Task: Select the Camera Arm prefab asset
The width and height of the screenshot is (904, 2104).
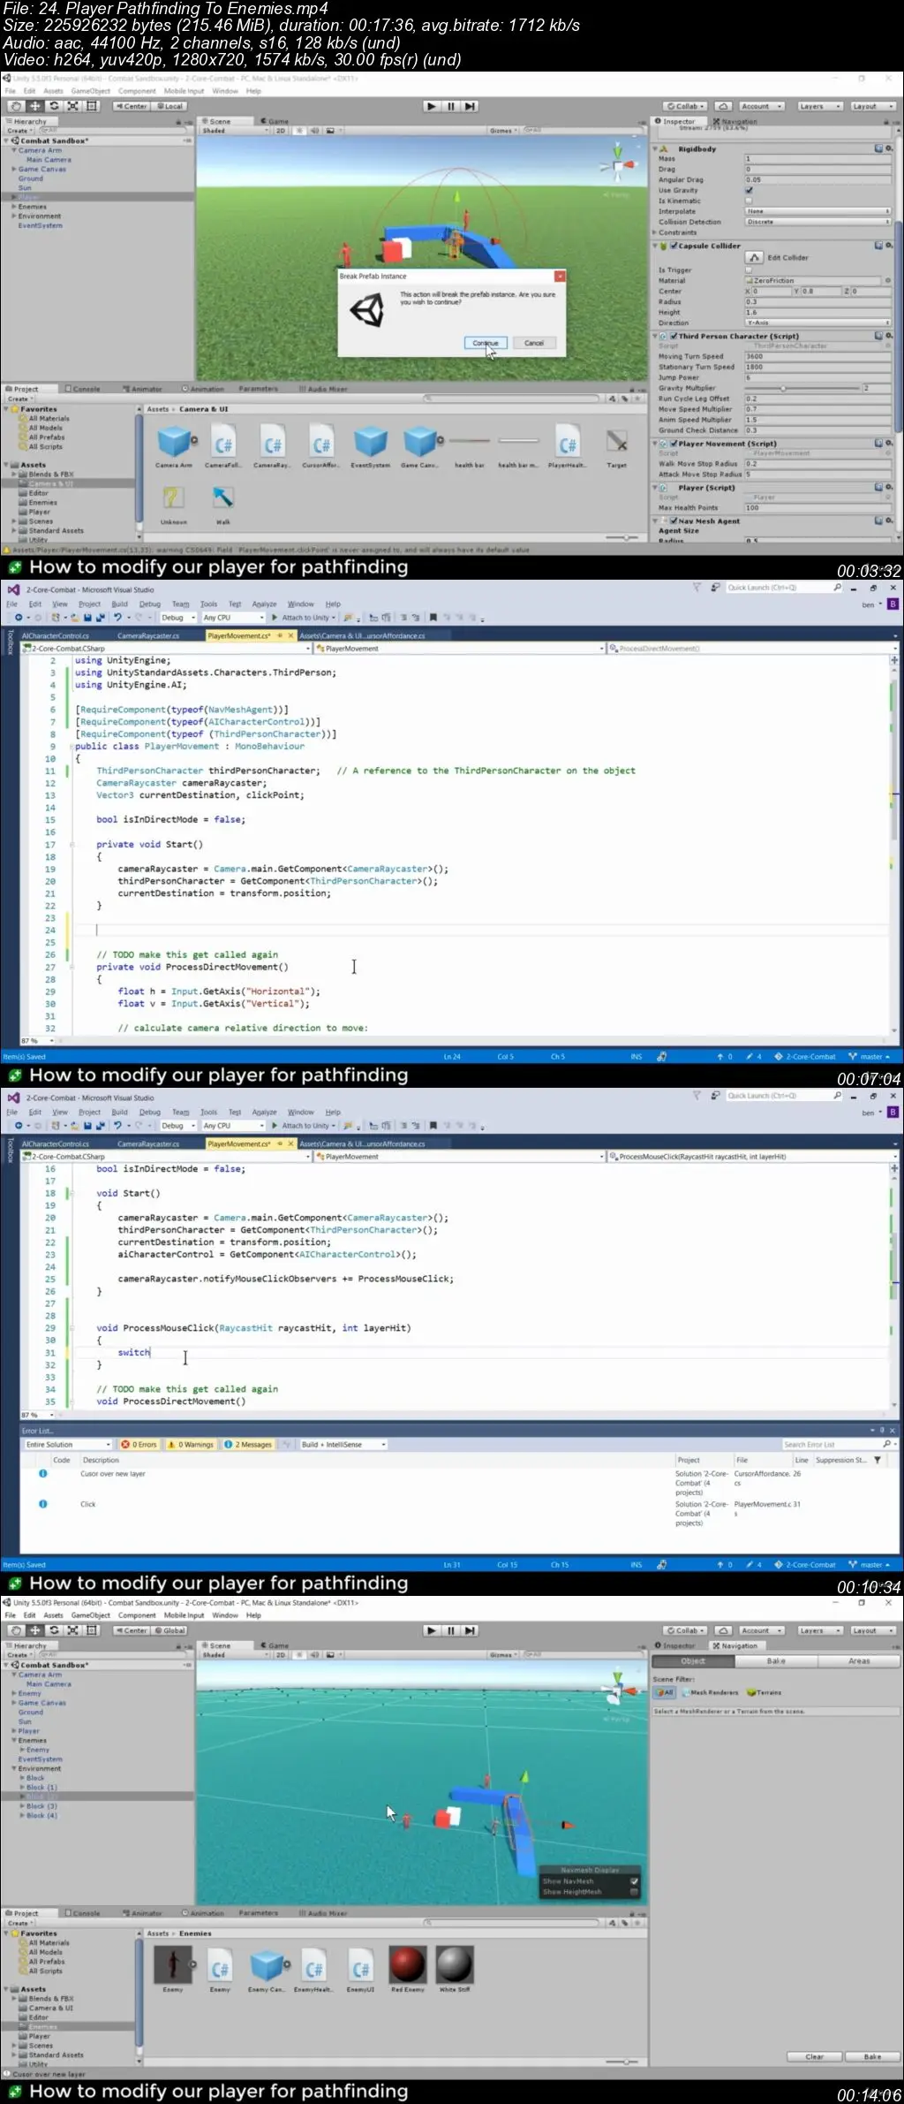Action: (174, 447)
